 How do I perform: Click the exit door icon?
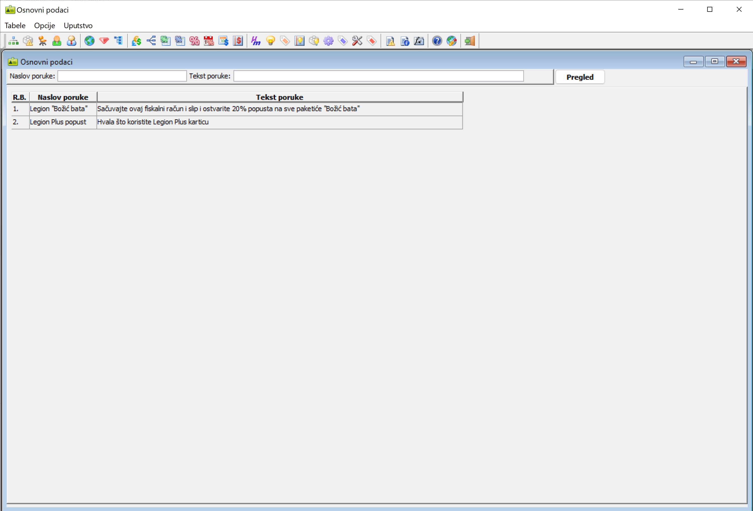[x=470, y=41]
